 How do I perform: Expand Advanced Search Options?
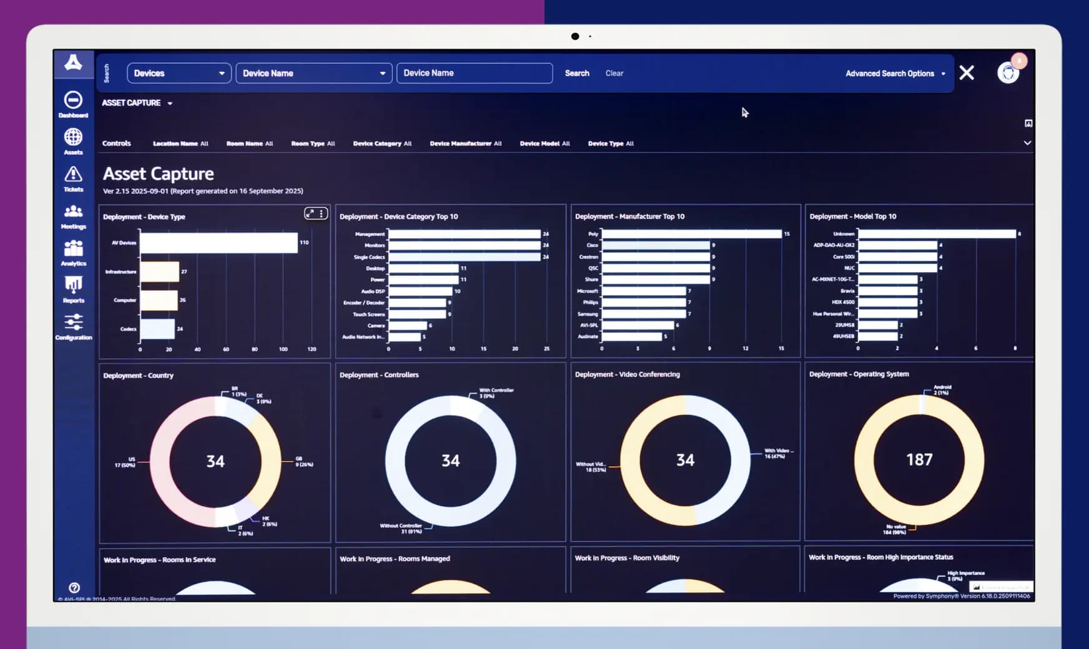(x=895, y=74)
